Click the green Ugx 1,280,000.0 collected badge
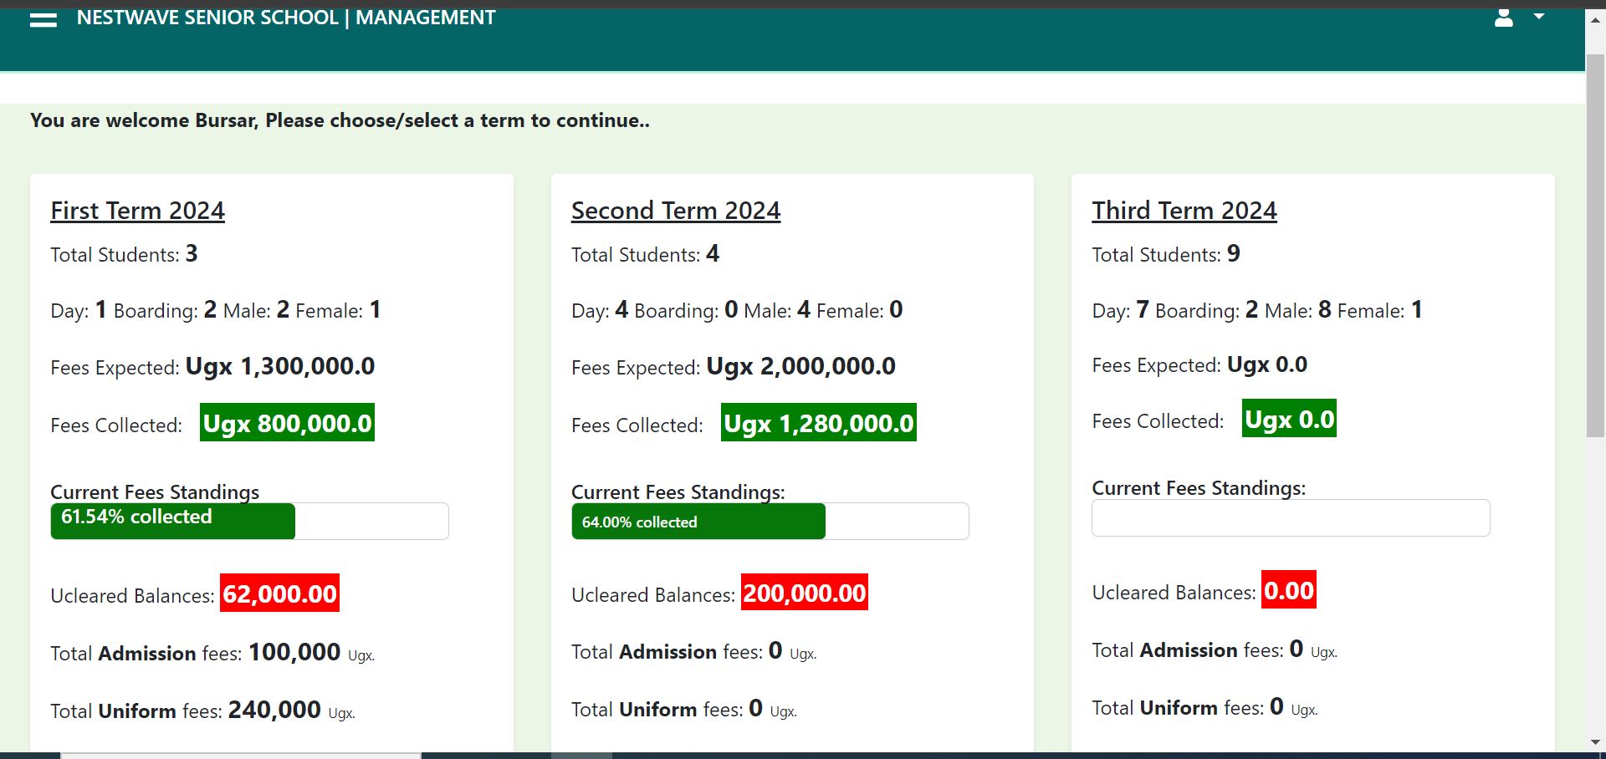 [818, 423]
